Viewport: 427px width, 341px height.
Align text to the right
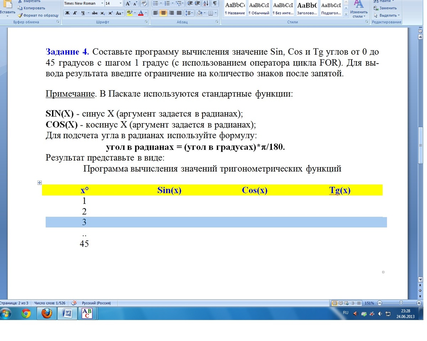click(x=171, y=13)
